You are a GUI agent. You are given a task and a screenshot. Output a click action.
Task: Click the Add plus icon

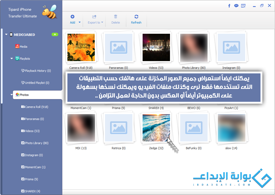pyautogui.click(x=73, y=17)
